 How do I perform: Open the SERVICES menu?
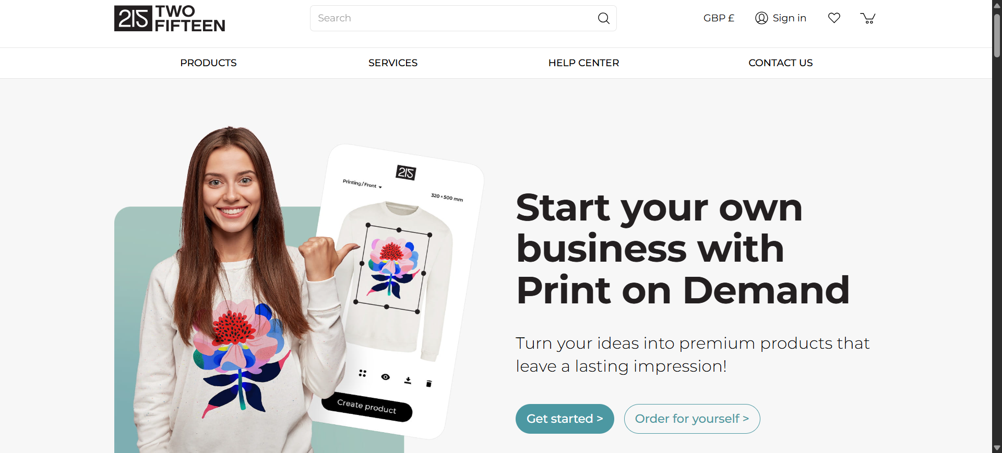click(393, 63)
